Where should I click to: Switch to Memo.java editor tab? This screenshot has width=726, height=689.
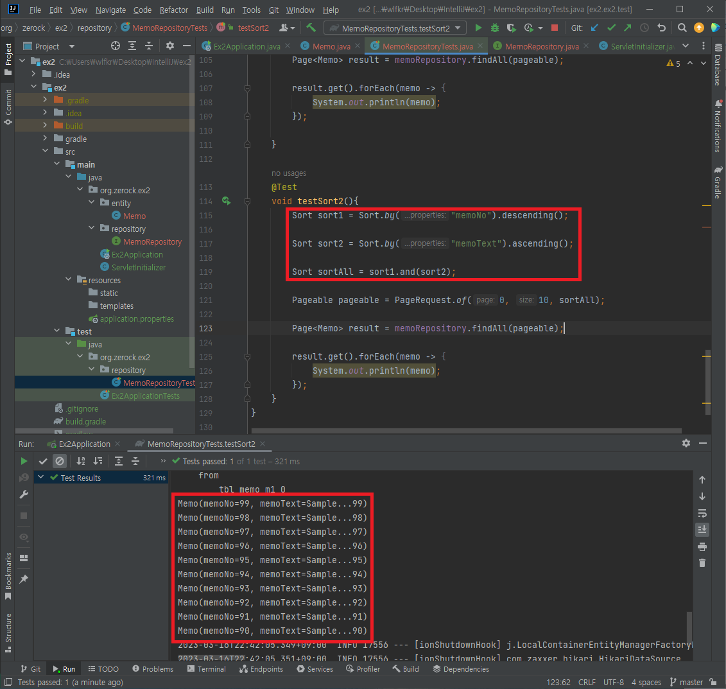coord(331,46)
